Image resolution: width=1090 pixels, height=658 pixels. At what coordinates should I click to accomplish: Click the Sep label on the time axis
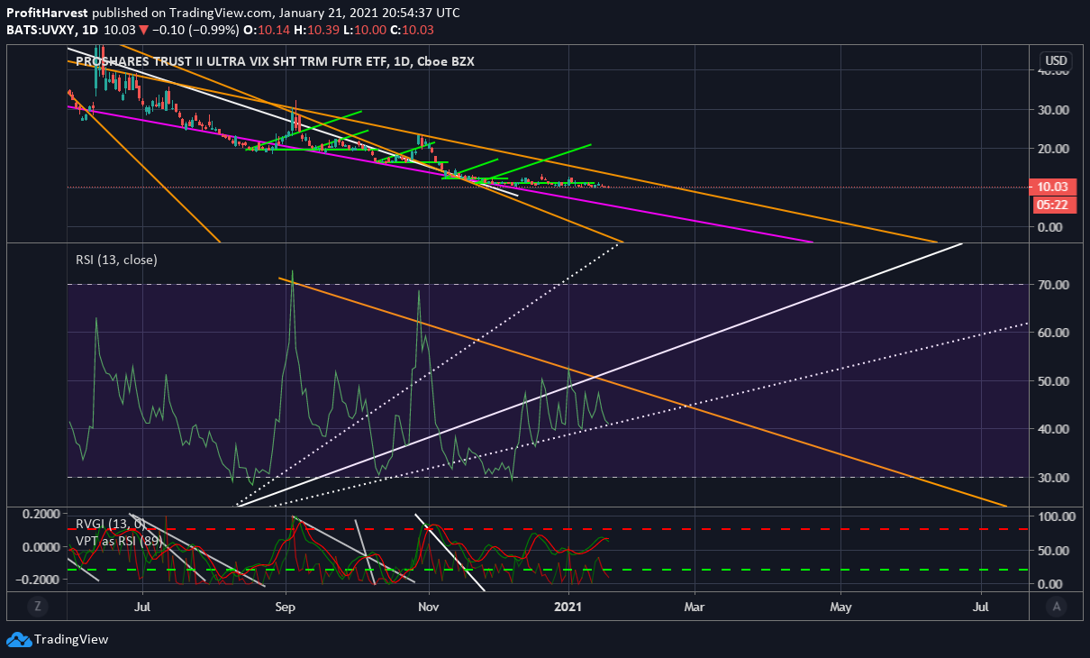285,608
